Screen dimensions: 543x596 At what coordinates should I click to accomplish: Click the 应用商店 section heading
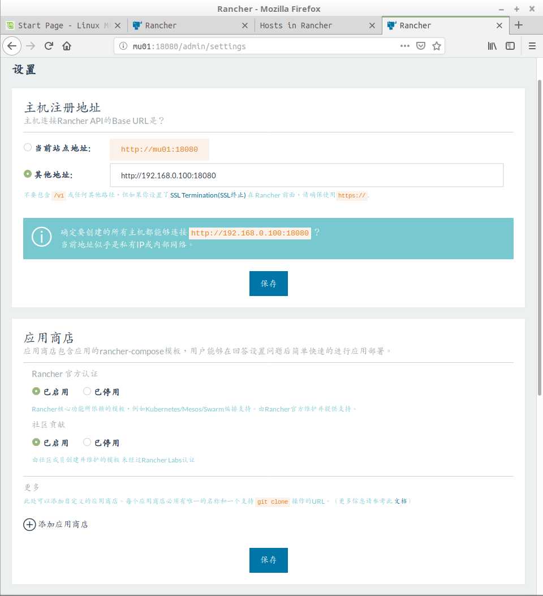(49, 338)
